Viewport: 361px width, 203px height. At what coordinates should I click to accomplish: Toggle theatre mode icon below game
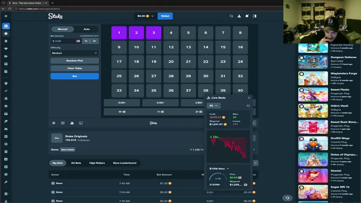tap(63, 123)
